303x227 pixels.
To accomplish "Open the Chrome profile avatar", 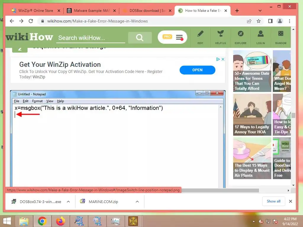I will (280, 21).
